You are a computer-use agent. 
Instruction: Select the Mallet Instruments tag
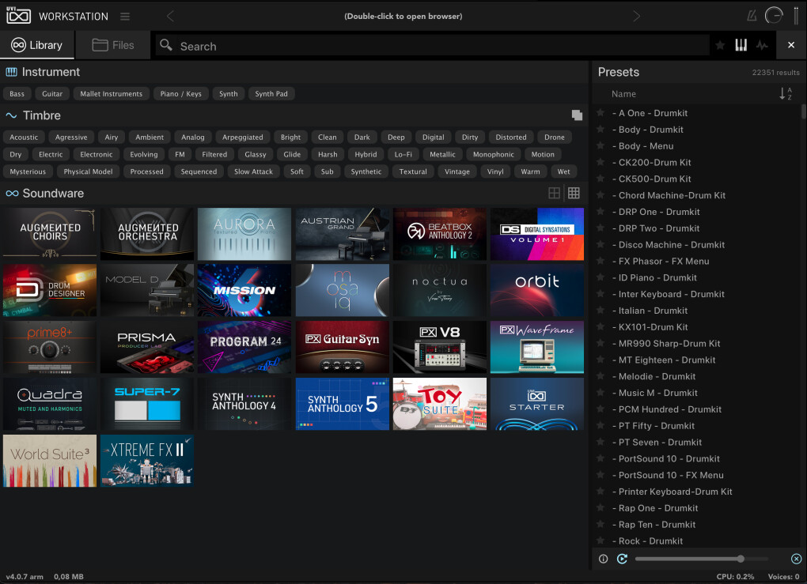coord(112,93)
